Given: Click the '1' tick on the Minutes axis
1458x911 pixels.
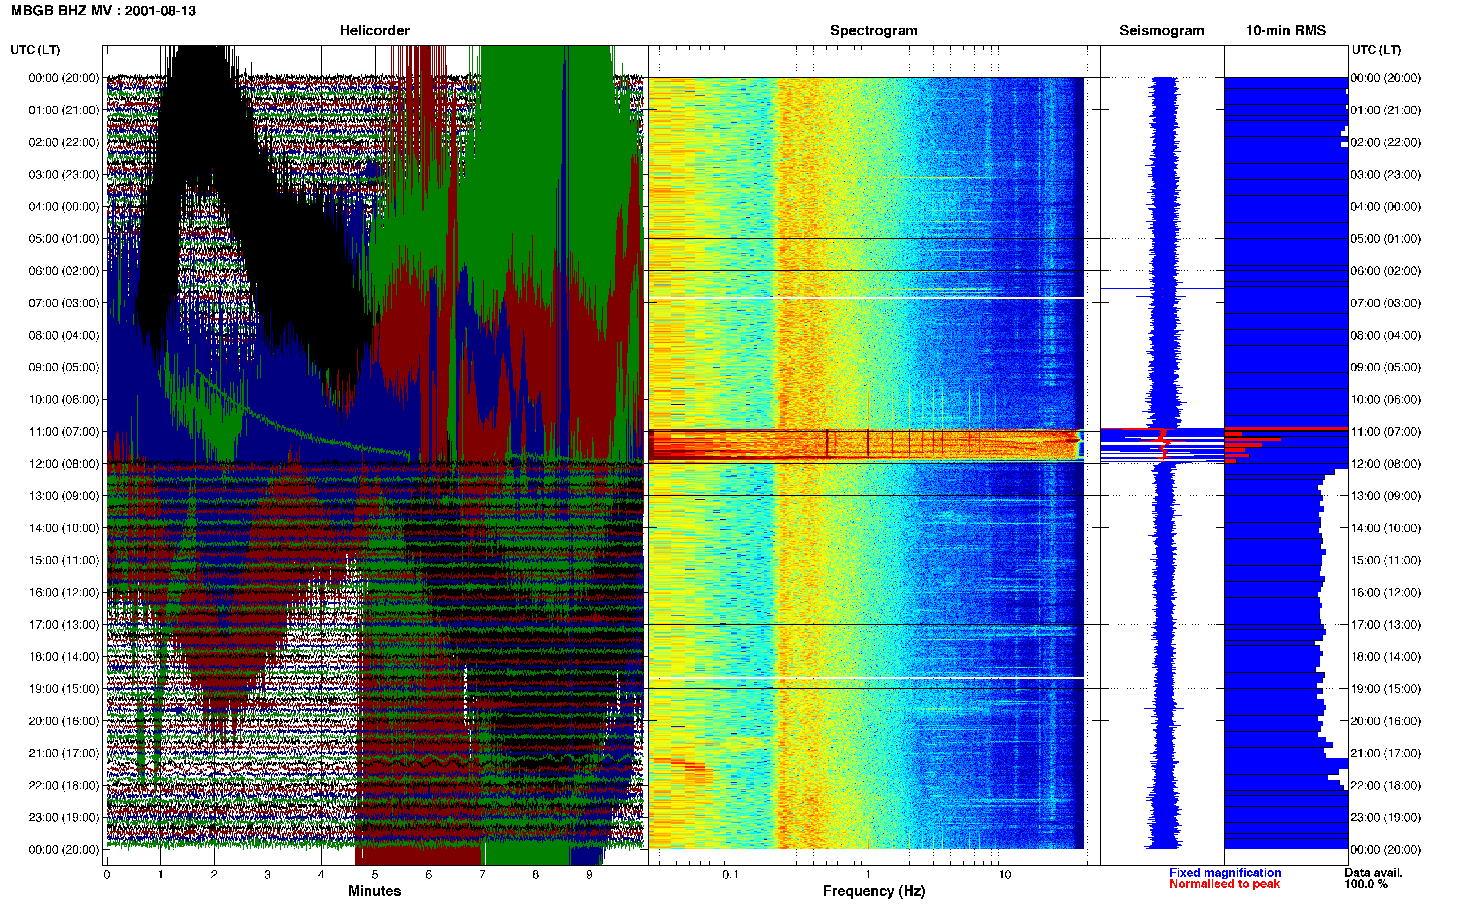Looking at the screenshot, I should [x=160, y=875].
